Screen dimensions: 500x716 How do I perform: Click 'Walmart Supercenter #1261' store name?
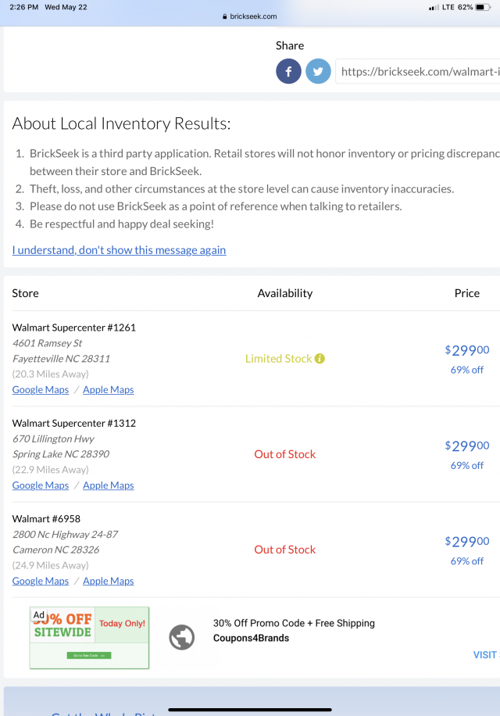coord(74,328)
